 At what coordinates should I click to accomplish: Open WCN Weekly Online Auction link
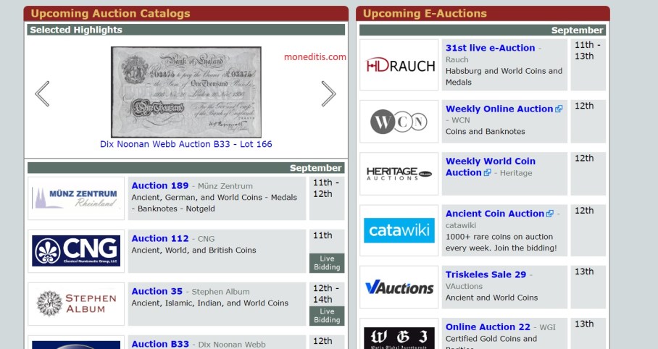(499, 109)
